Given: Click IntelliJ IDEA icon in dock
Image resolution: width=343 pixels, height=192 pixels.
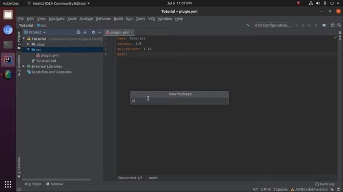Looking at the screenshot, I should point(8,59).
